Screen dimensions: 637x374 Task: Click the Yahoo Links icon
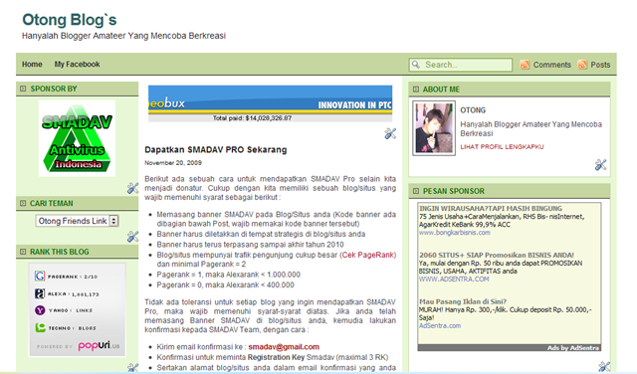pyautogui.click(x=40, y=310)
